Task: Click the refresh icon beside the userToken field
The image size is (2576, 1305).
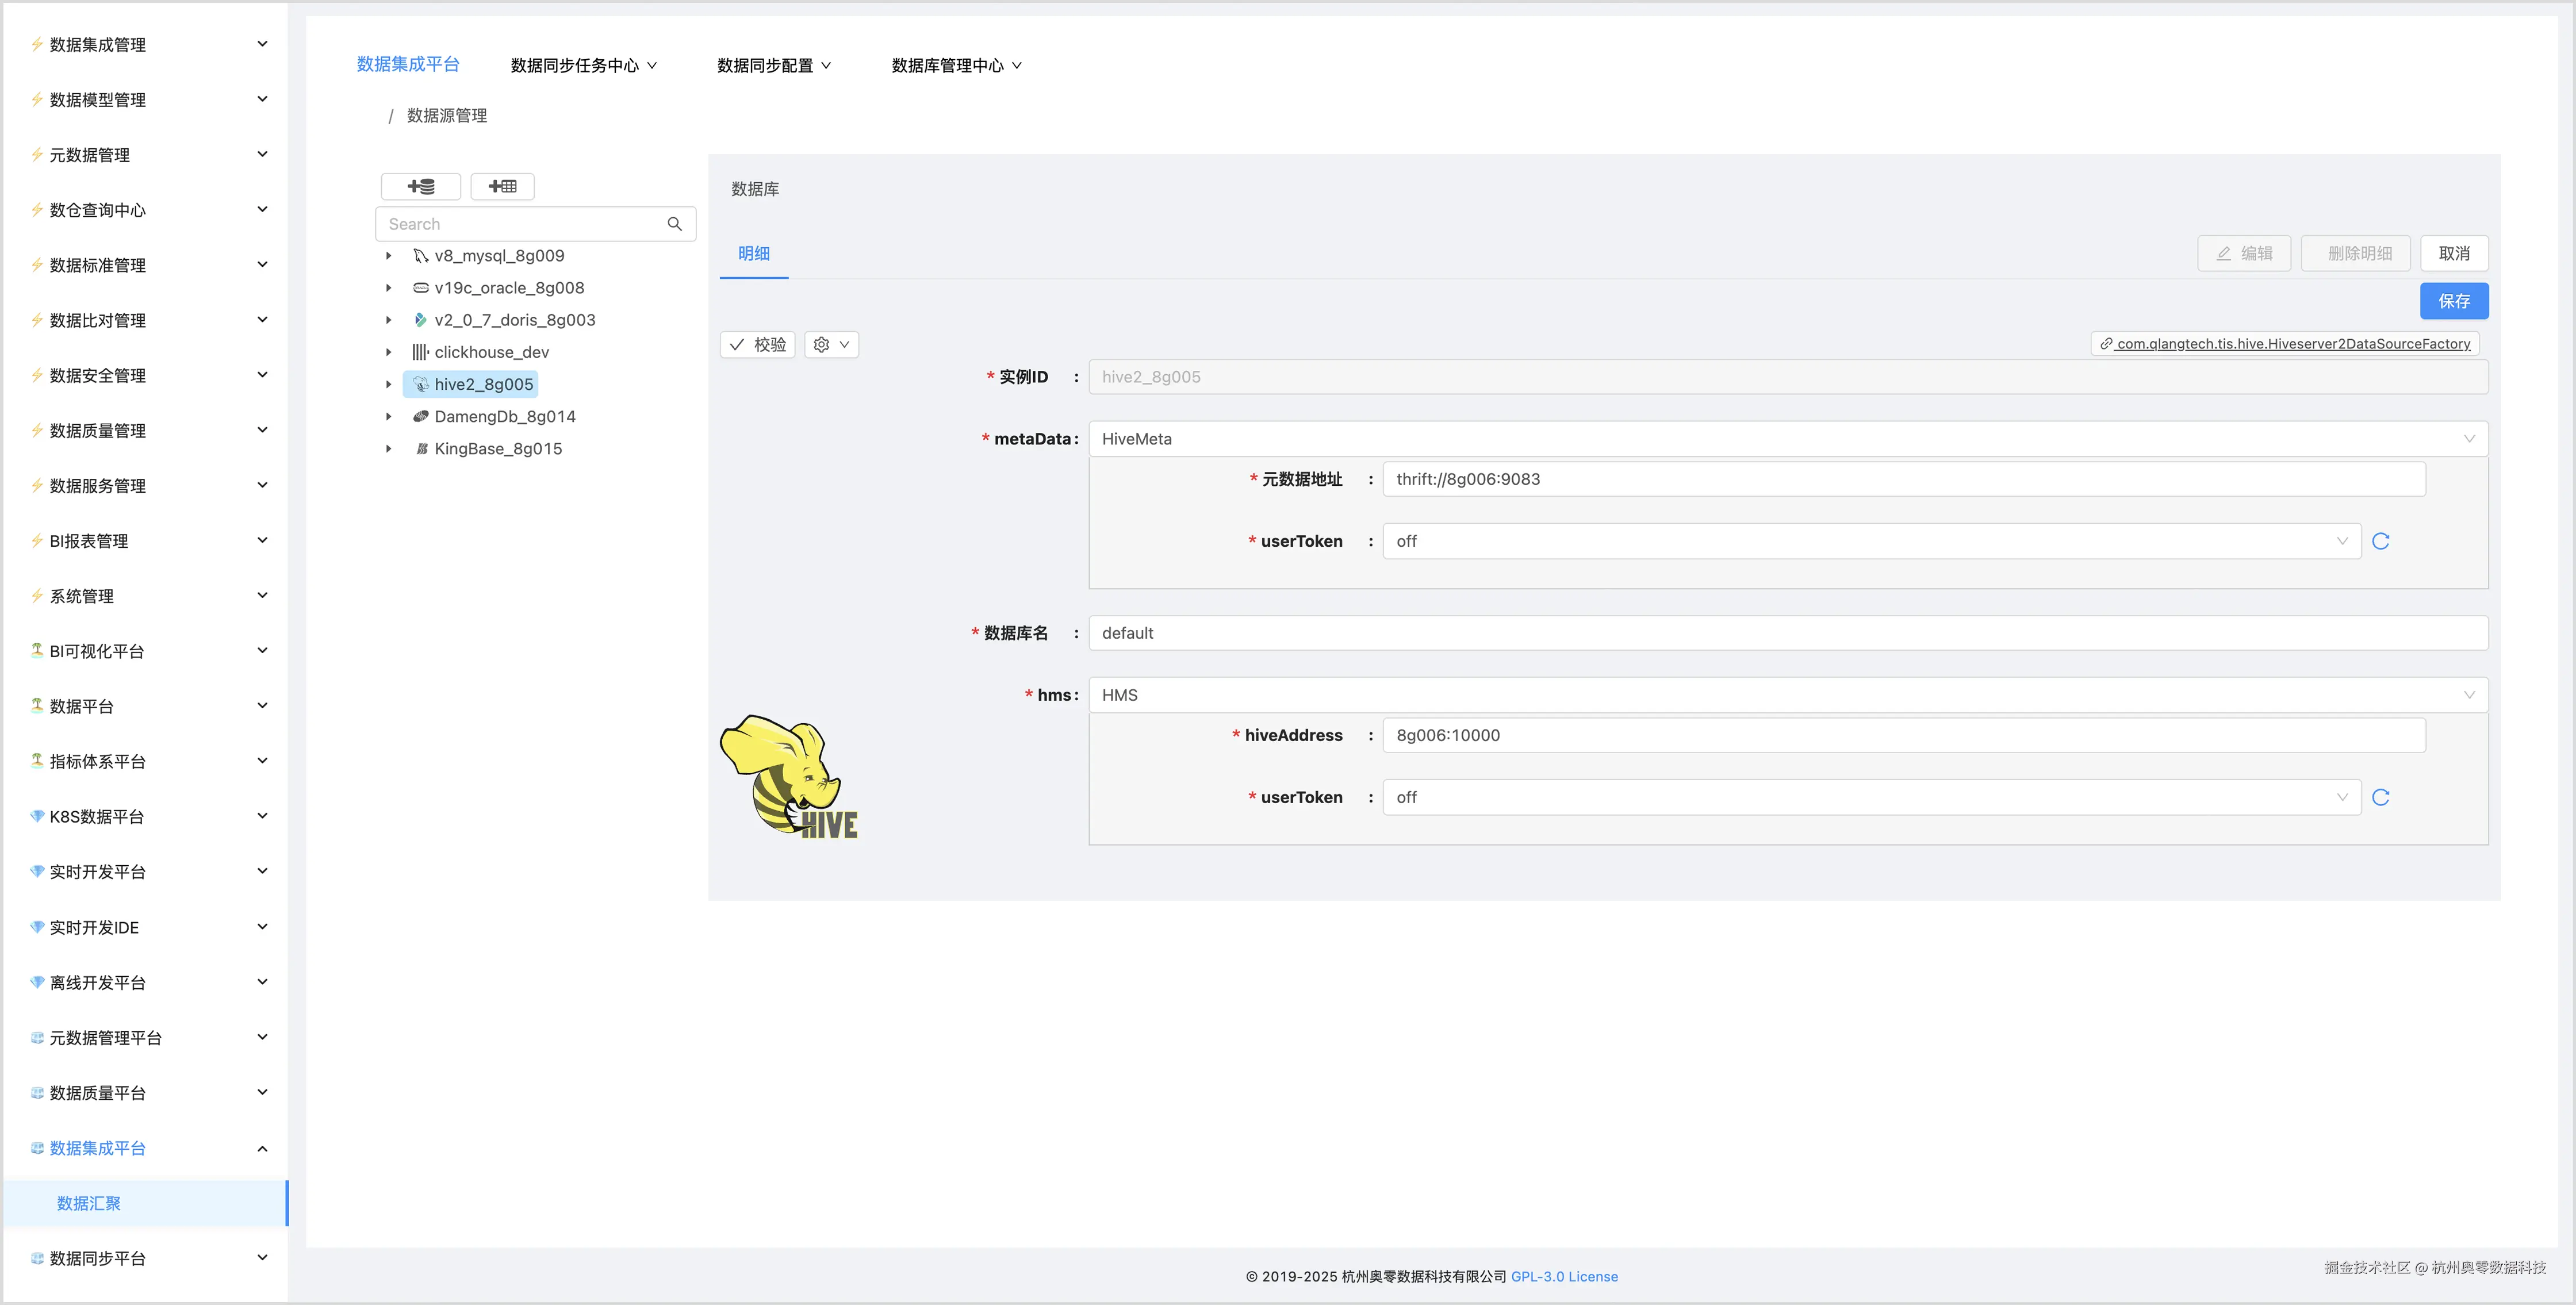Action: tap(2382, 540)
